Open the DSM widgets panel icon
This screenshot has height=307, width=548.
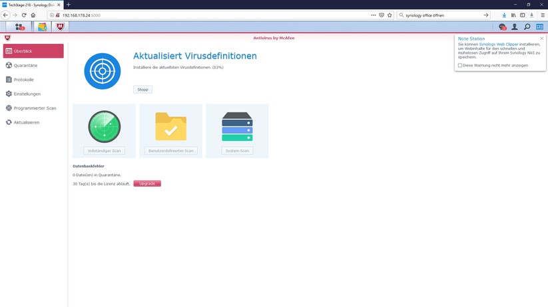(539, 27)
